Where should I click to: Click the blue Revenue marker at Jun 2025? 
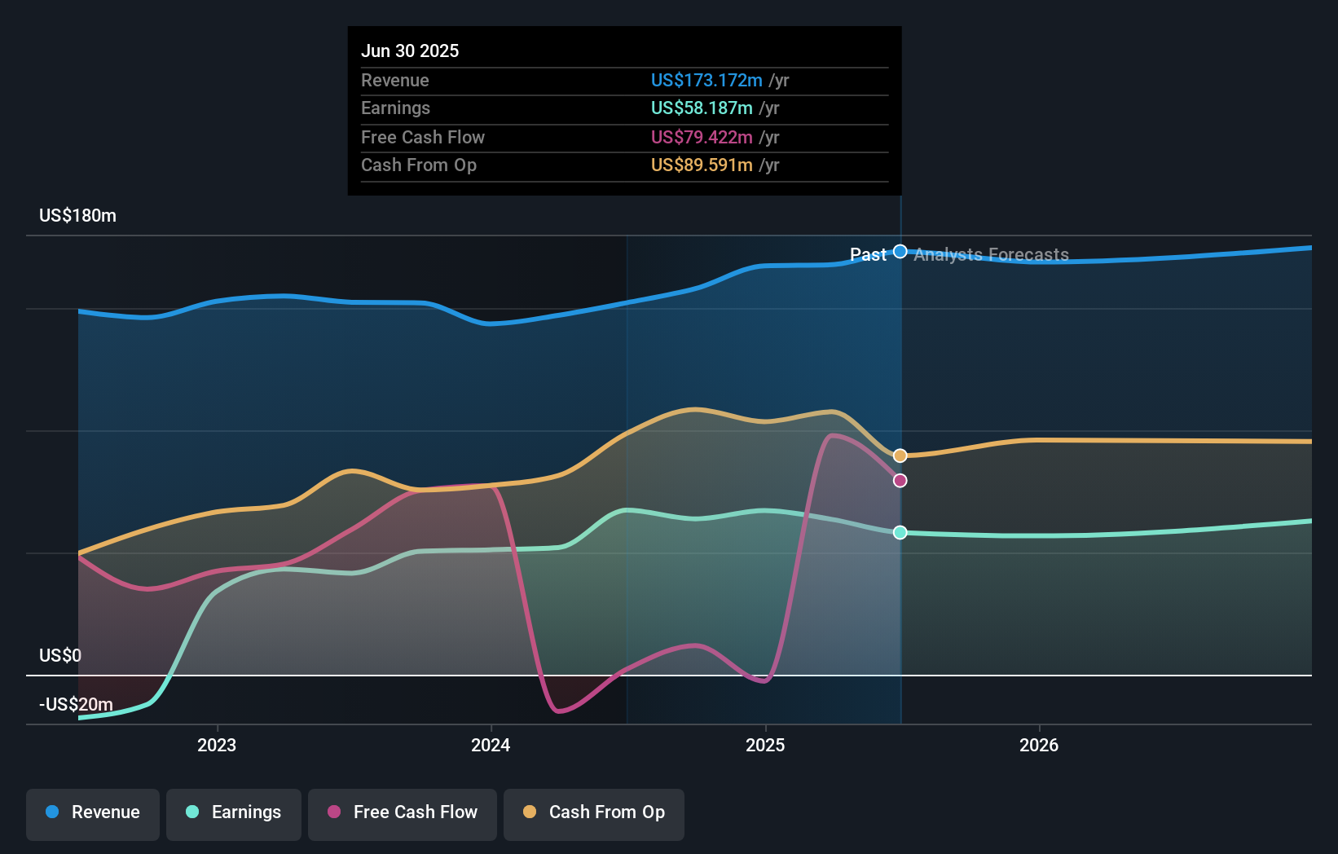[x=900, y=252]
